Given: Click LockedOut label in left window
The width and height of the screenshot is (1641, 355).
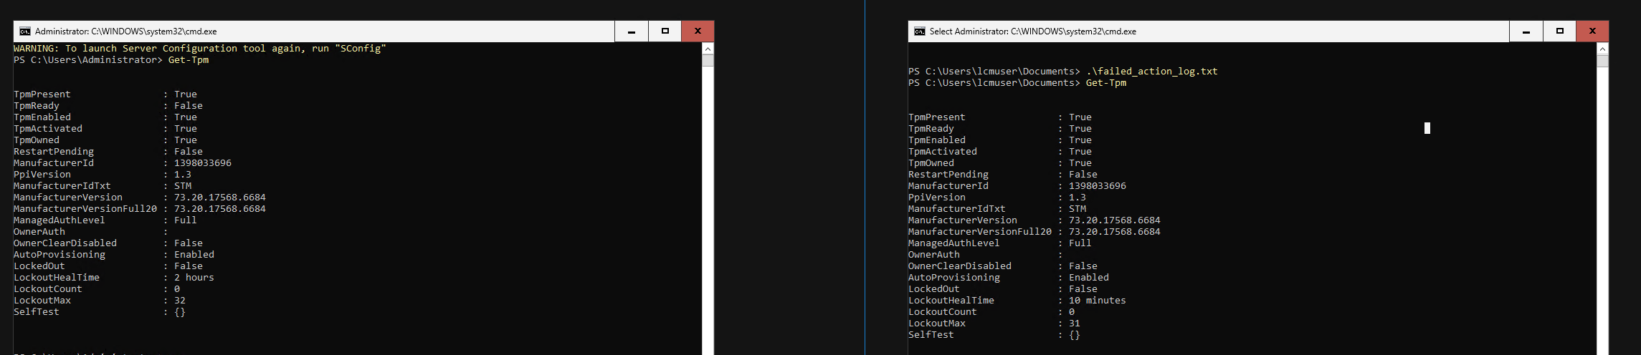Looking at the screenshot, I should (39, 266).
